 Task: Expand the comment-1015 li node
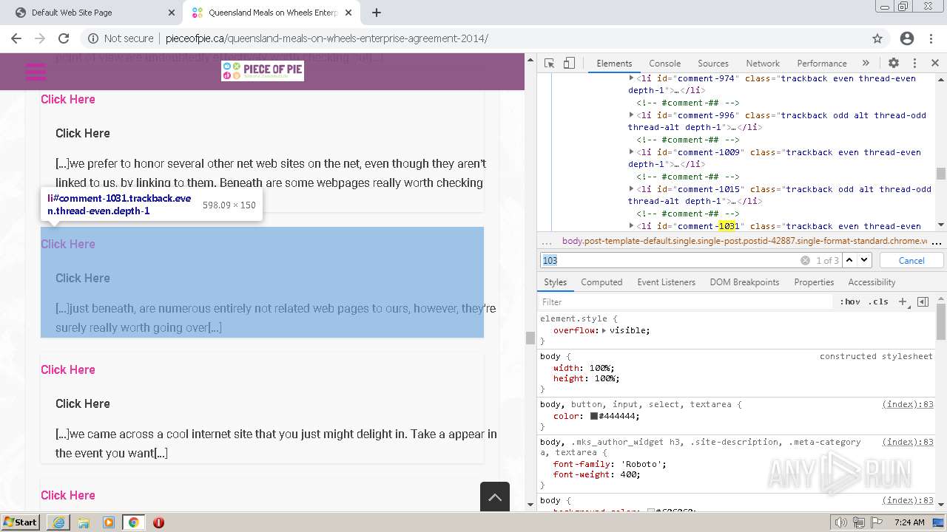click(631, 189)
